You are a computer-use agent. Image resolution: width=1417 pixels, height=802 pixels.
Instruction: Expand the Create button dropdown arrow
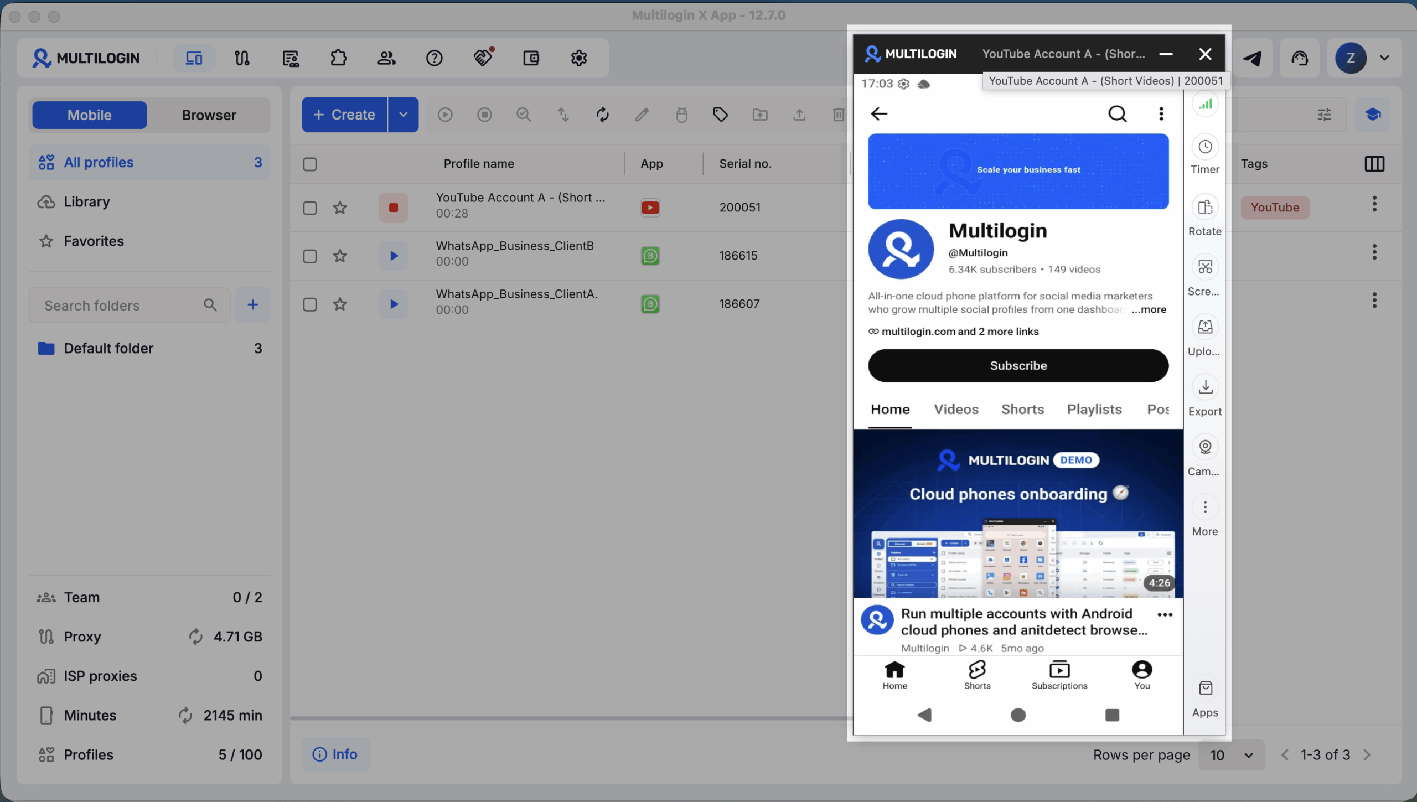[x=404, y=115]
